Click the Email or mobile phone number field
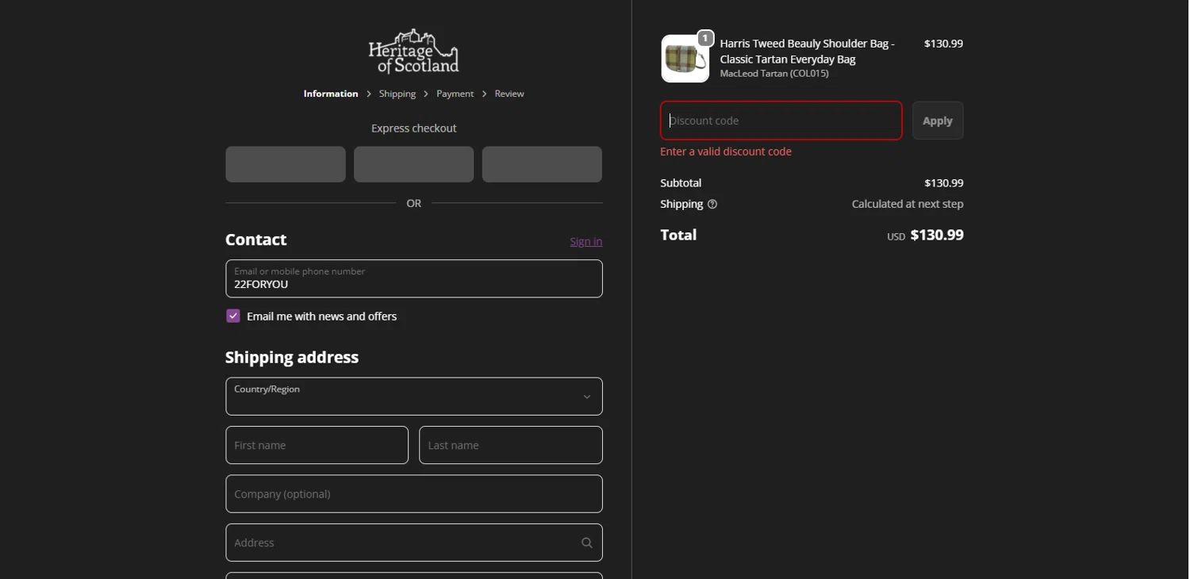Viewport: 1190px width, 579px height. pyautogui.click(x=414, y=278)
